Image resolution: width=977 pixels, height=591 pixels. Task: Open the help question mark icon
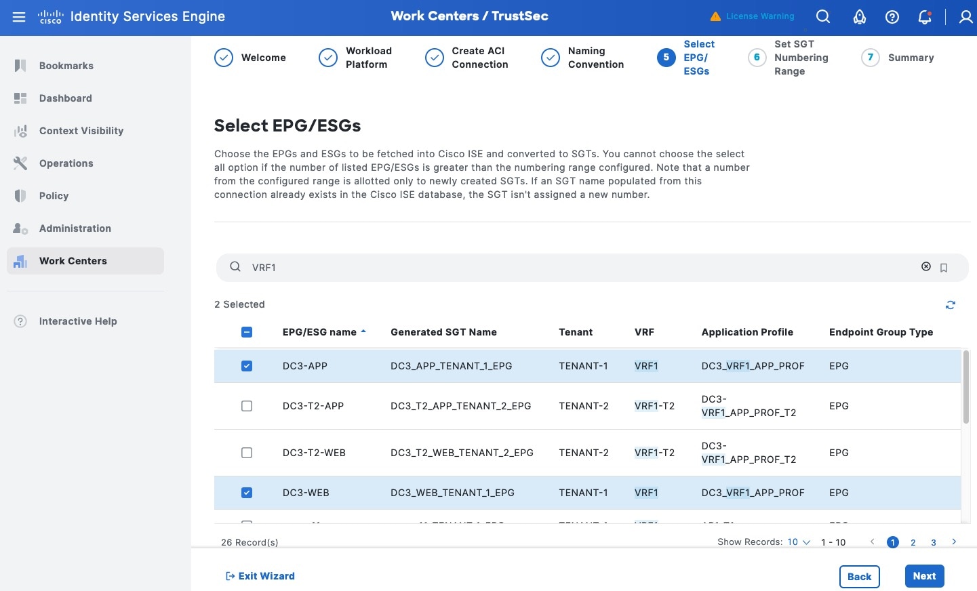892,17
